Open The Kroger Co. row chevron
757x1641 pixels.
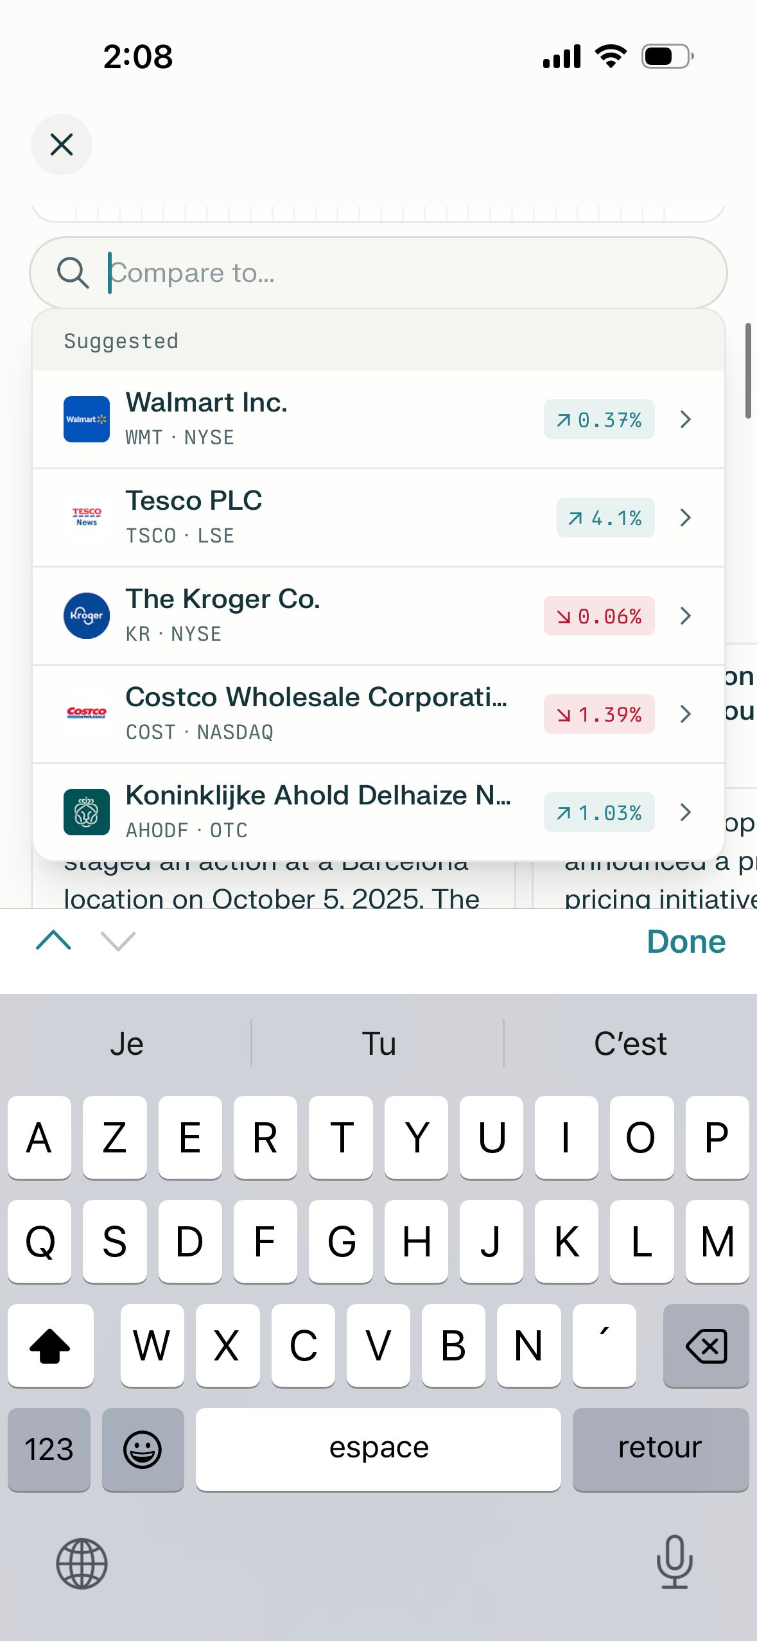click(x=685, y=616)
